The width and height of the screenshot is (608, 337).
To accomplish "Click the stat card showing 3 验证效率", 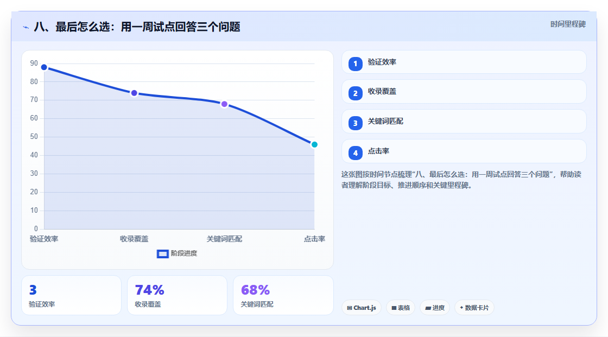I will pos(71,295).
